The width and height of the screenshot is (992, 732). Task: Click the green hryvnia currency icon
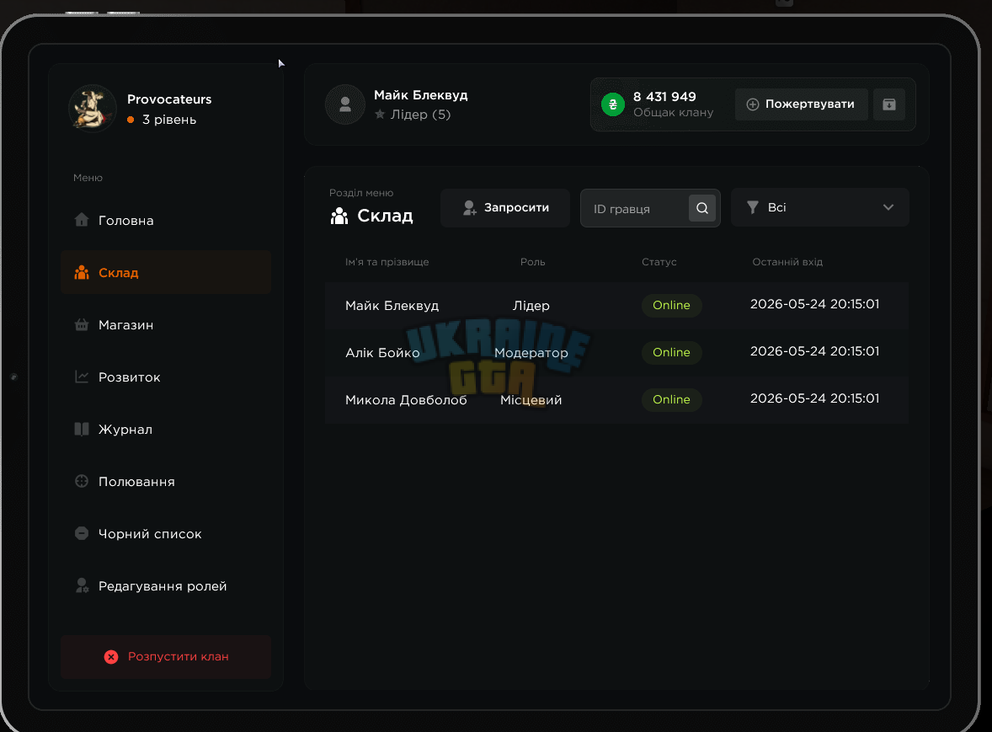pos(612,104)
